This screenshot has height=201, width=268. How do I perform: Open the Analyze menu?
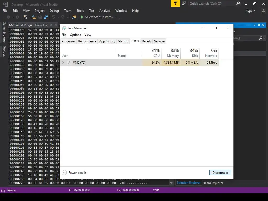pyautogui.click(x=105, y=10)
